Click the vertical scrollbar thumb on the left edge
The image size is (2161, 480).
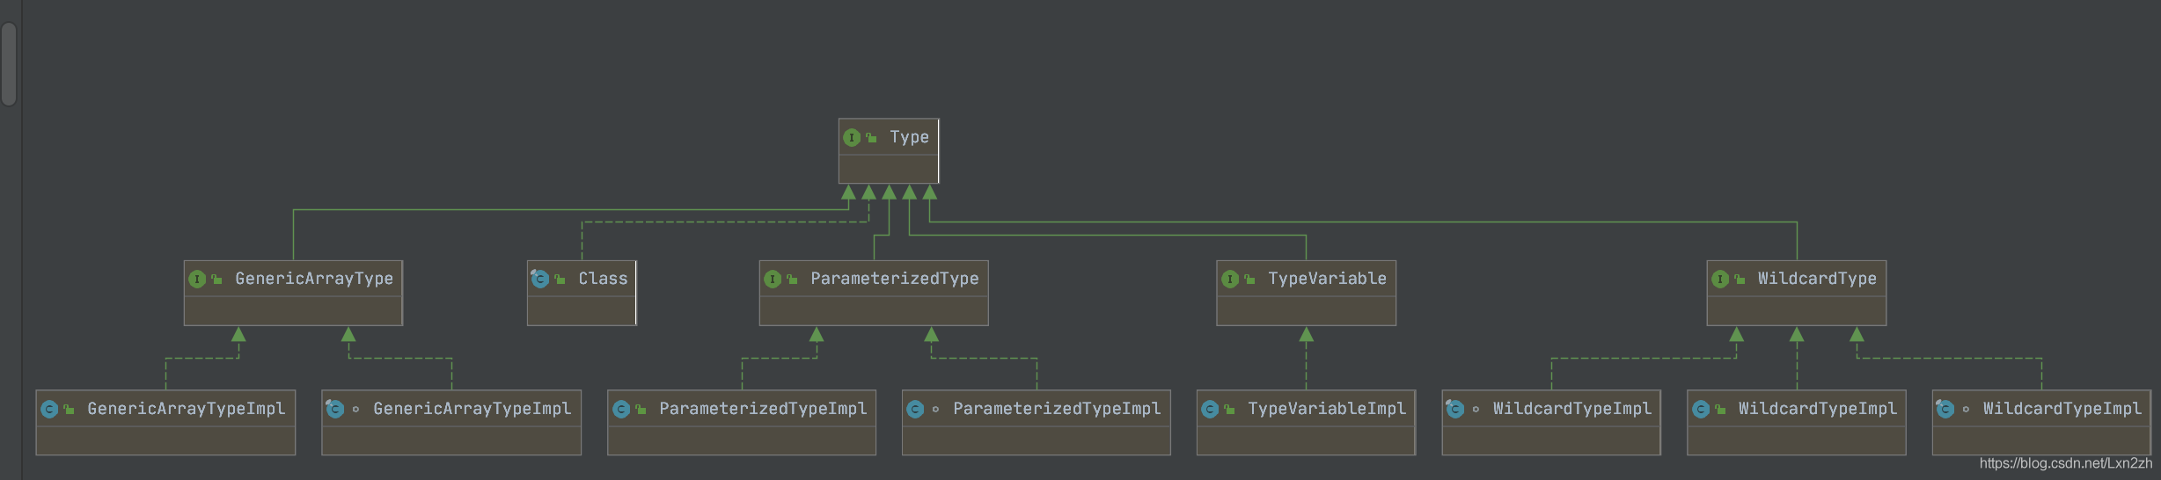(9, 63)
